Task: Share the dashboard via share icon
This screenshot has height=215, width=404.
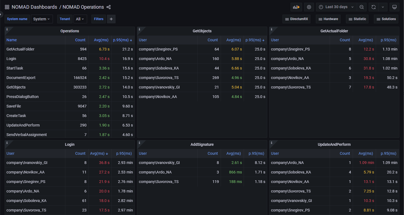Action: click(109, 7)
